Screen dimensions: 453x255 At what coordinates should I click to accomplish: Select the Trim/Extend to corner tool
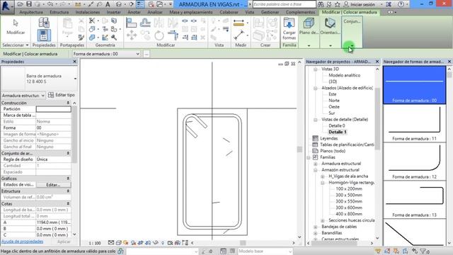pyautogui.click(x=173, y=35)
